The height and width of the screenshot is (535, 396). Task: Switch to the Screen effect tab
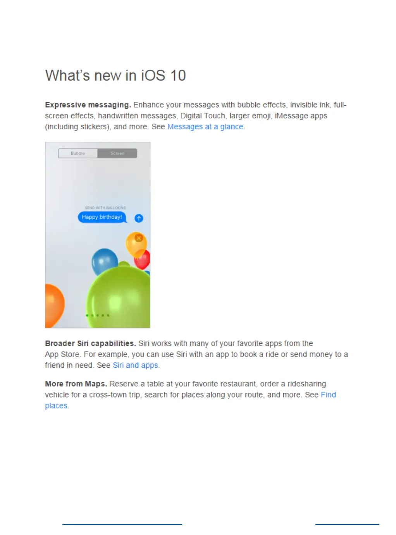pyautogui.click(x=117, y=153)
